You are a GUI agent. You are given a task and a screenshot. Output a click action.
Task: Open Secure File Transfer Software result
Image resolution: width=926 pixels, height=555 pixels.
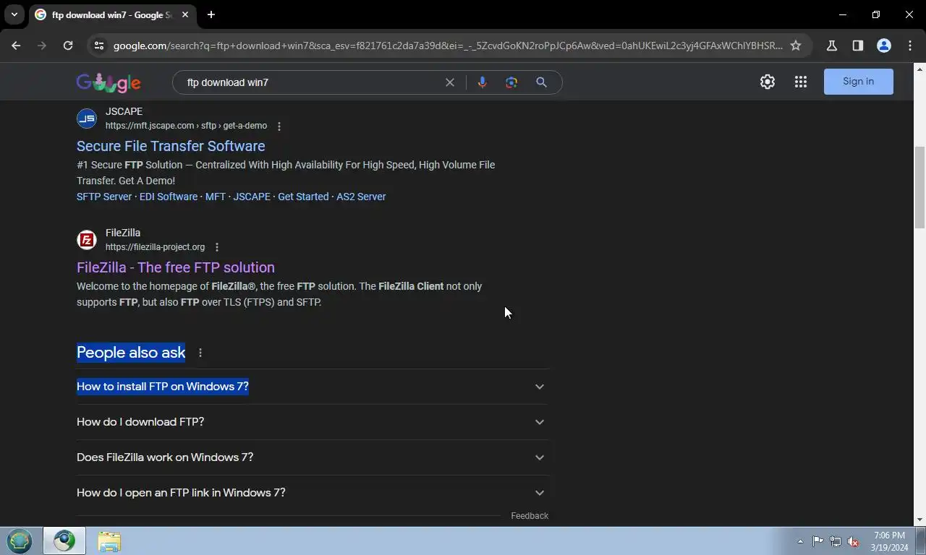pos(171,146)
